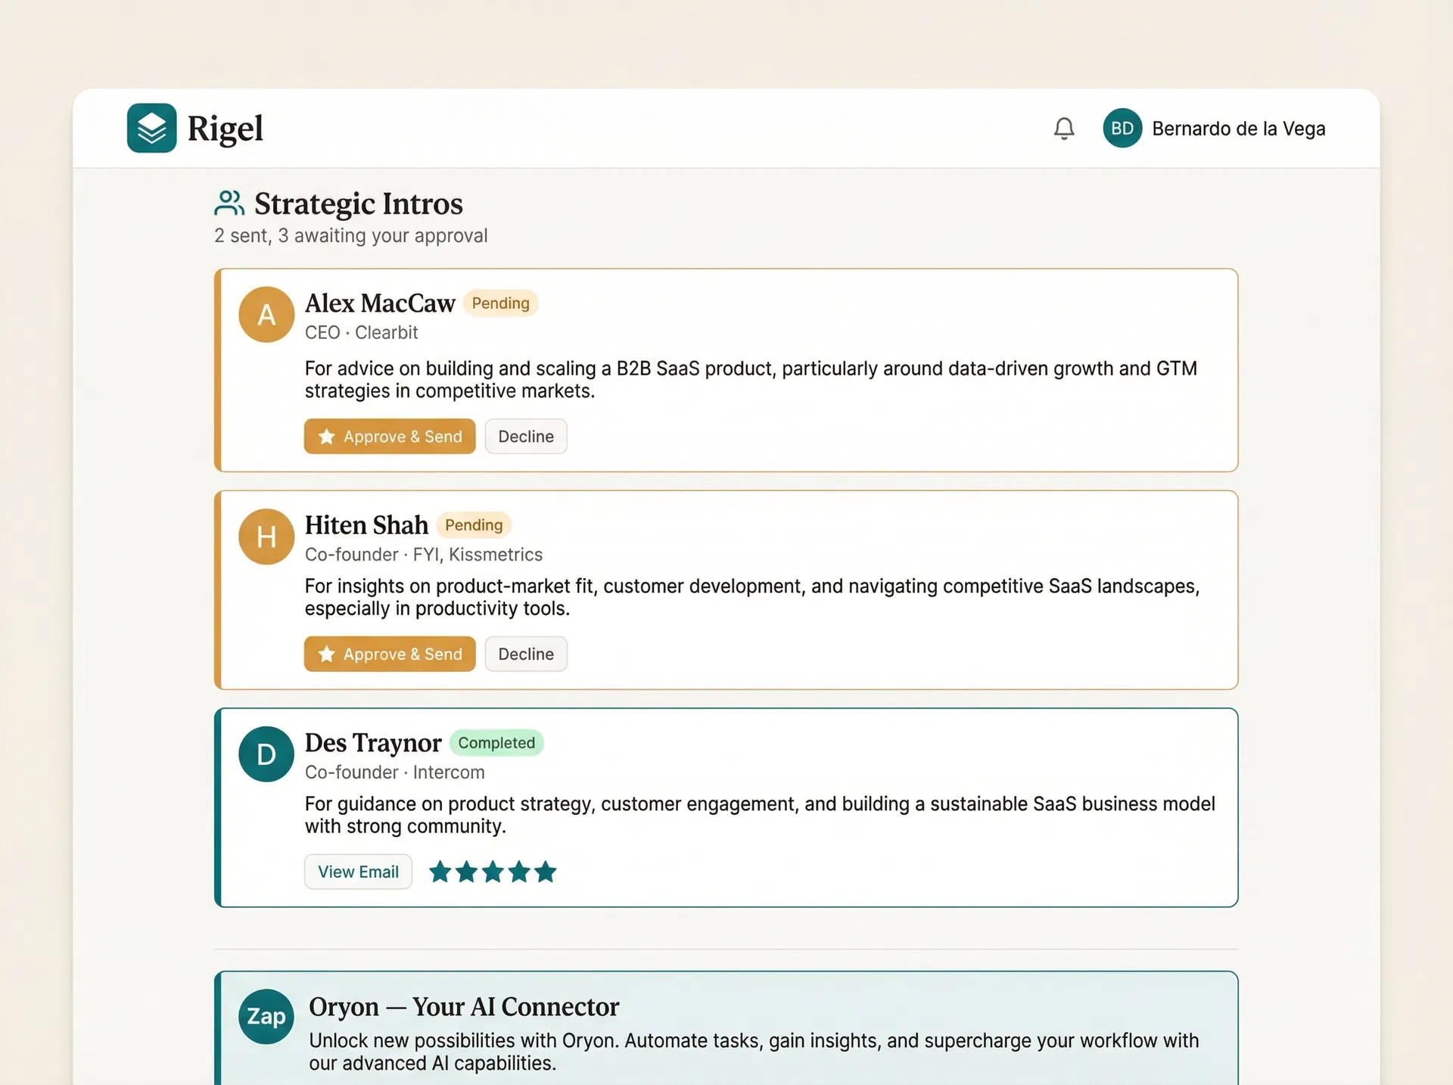1453x1085 pixels.
Task: Click the Completed badge on Des Traynor's card
Action: pos(496,742)
